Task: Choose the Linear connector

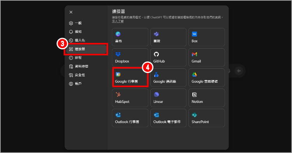Action: 168,98
